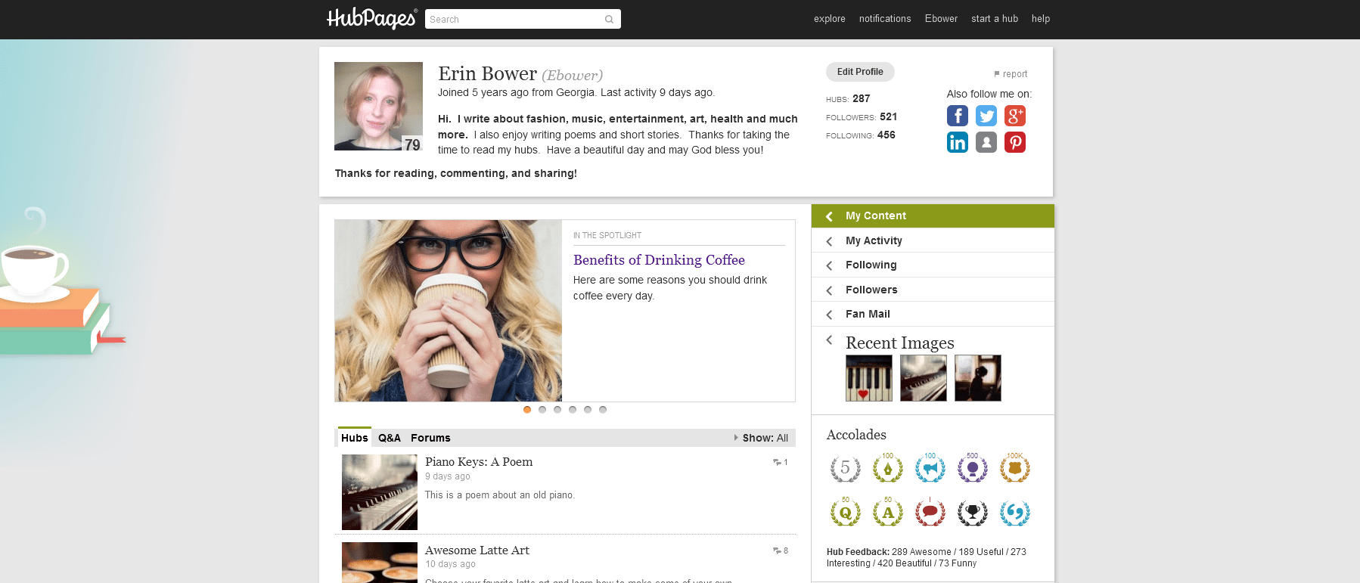Click the grey number 5 accolade badge
1360x583 pixels.
[846, 469]
